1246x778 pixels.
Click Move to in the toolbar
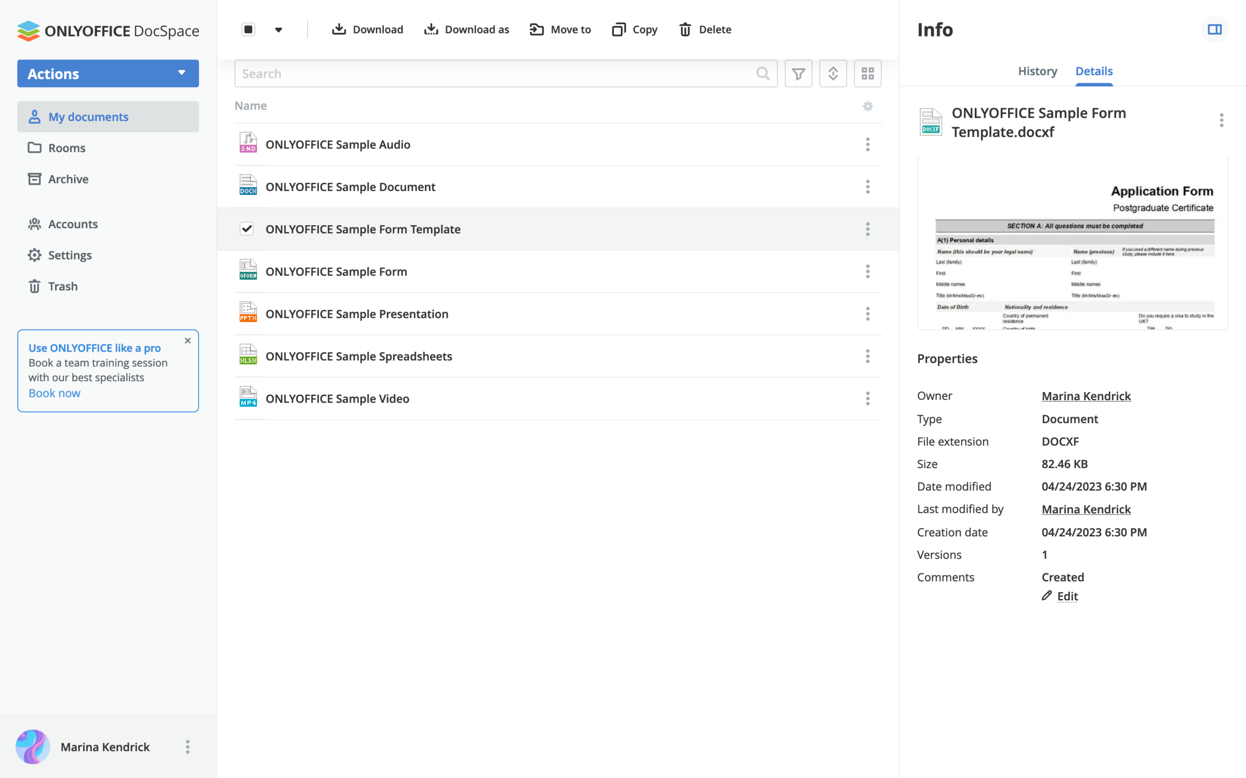coord(560,29)
